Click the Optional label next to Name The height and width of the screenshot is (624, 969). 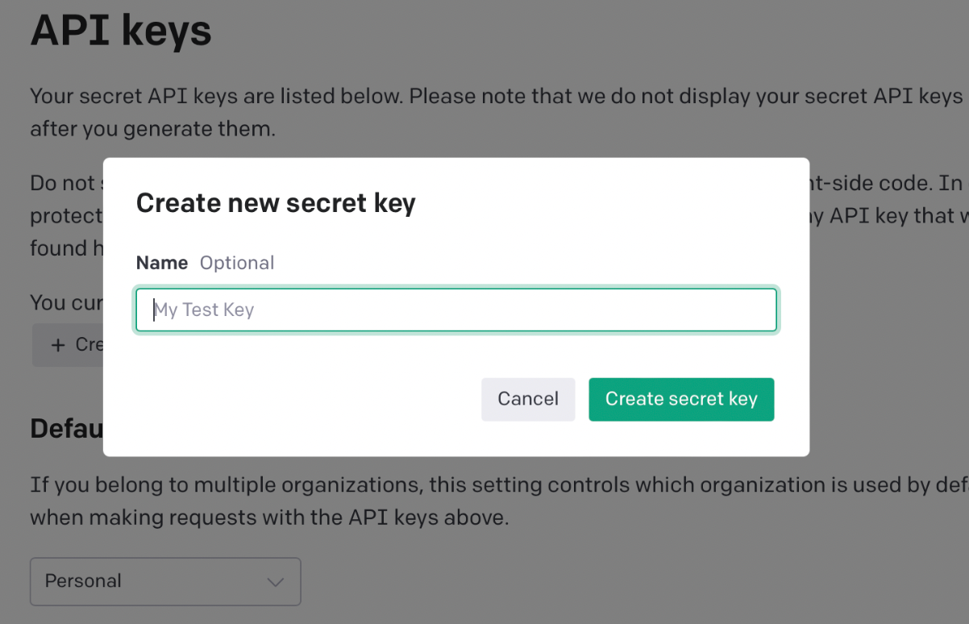(x=237, y=262)
